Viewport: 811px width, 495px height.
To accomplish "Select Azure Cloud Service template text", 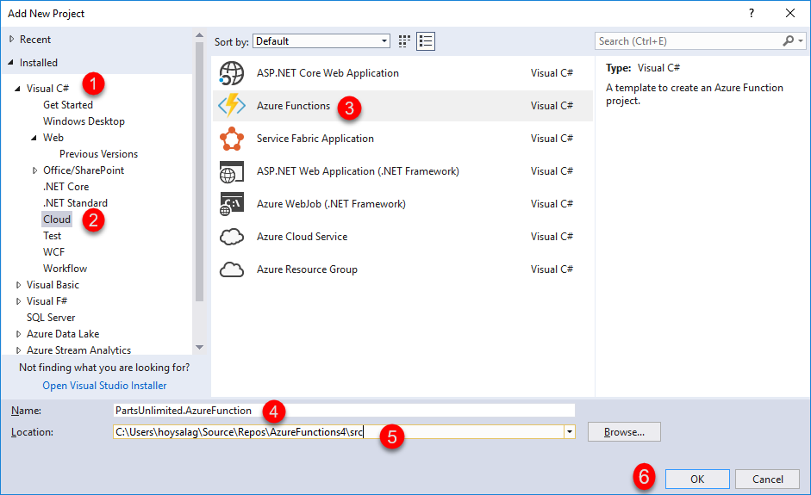I will [x=302, y=237].
